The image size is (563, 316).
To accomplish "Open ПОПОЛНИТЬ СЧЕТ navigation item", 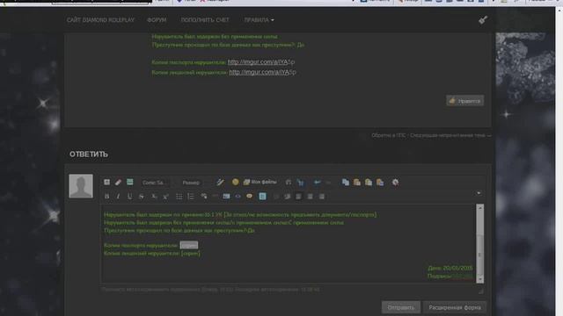I will pyautogui.click(x=205, y=20).
